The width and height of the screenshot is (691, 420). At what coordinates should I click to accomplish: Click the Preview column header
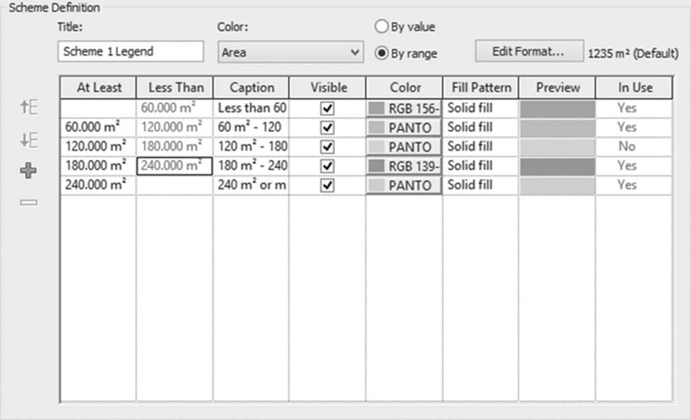tap(557, 87)
